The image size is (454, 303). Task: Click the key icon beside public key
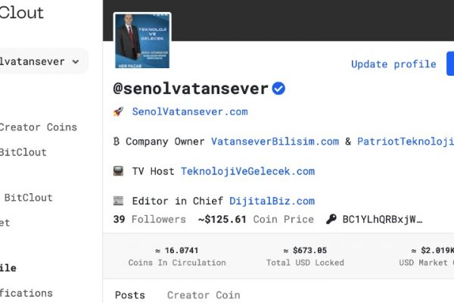(331, 219)
